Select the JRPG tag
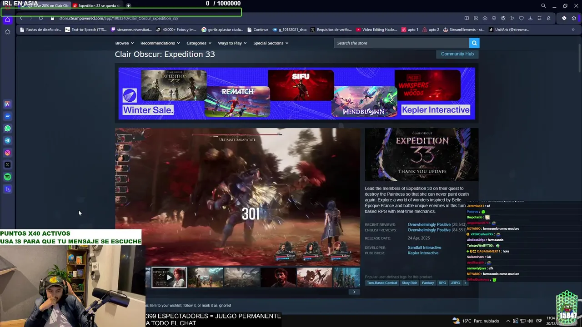582x327 pixels. click(455, 283)
